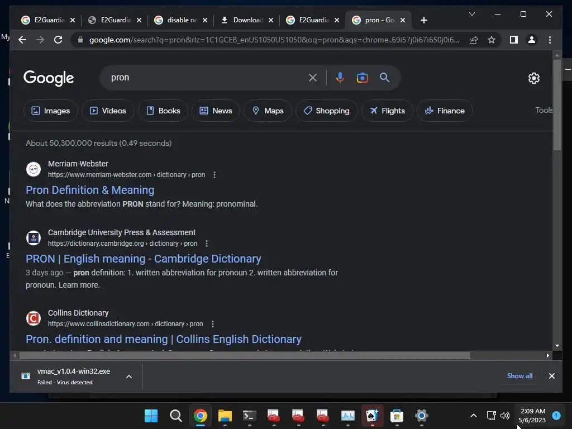Open Pron Definition & Meaning link
The width and height of the screenshot is (572, 429).
(x=90, y=190)
